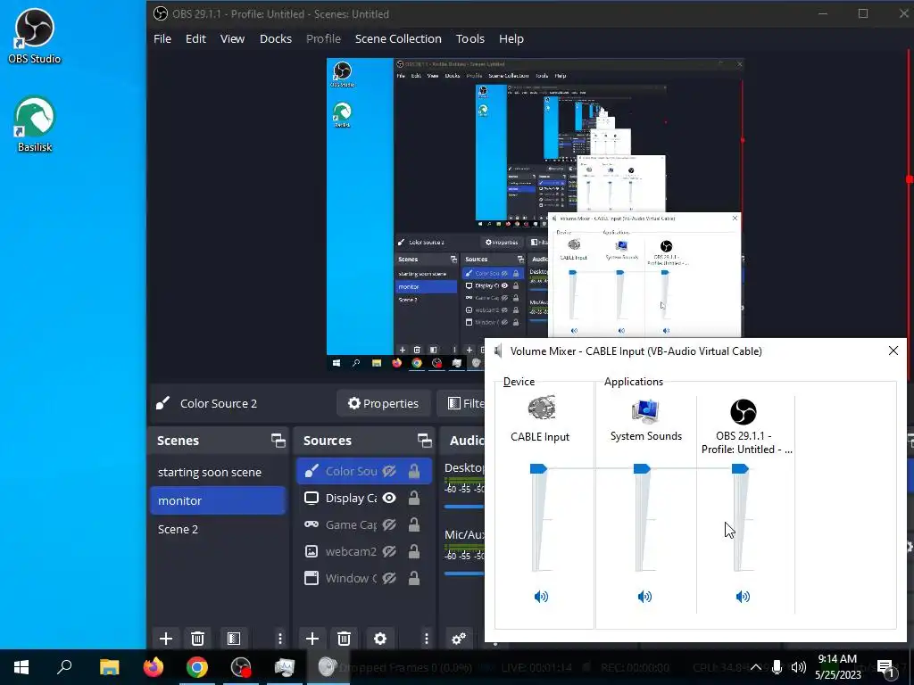
Task: Select the Game Capture source row
Action: [x=364, y=524]
